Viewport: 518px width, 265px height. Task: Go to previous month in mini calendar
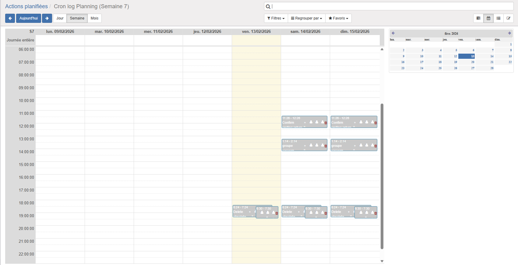tap(393, 33)
